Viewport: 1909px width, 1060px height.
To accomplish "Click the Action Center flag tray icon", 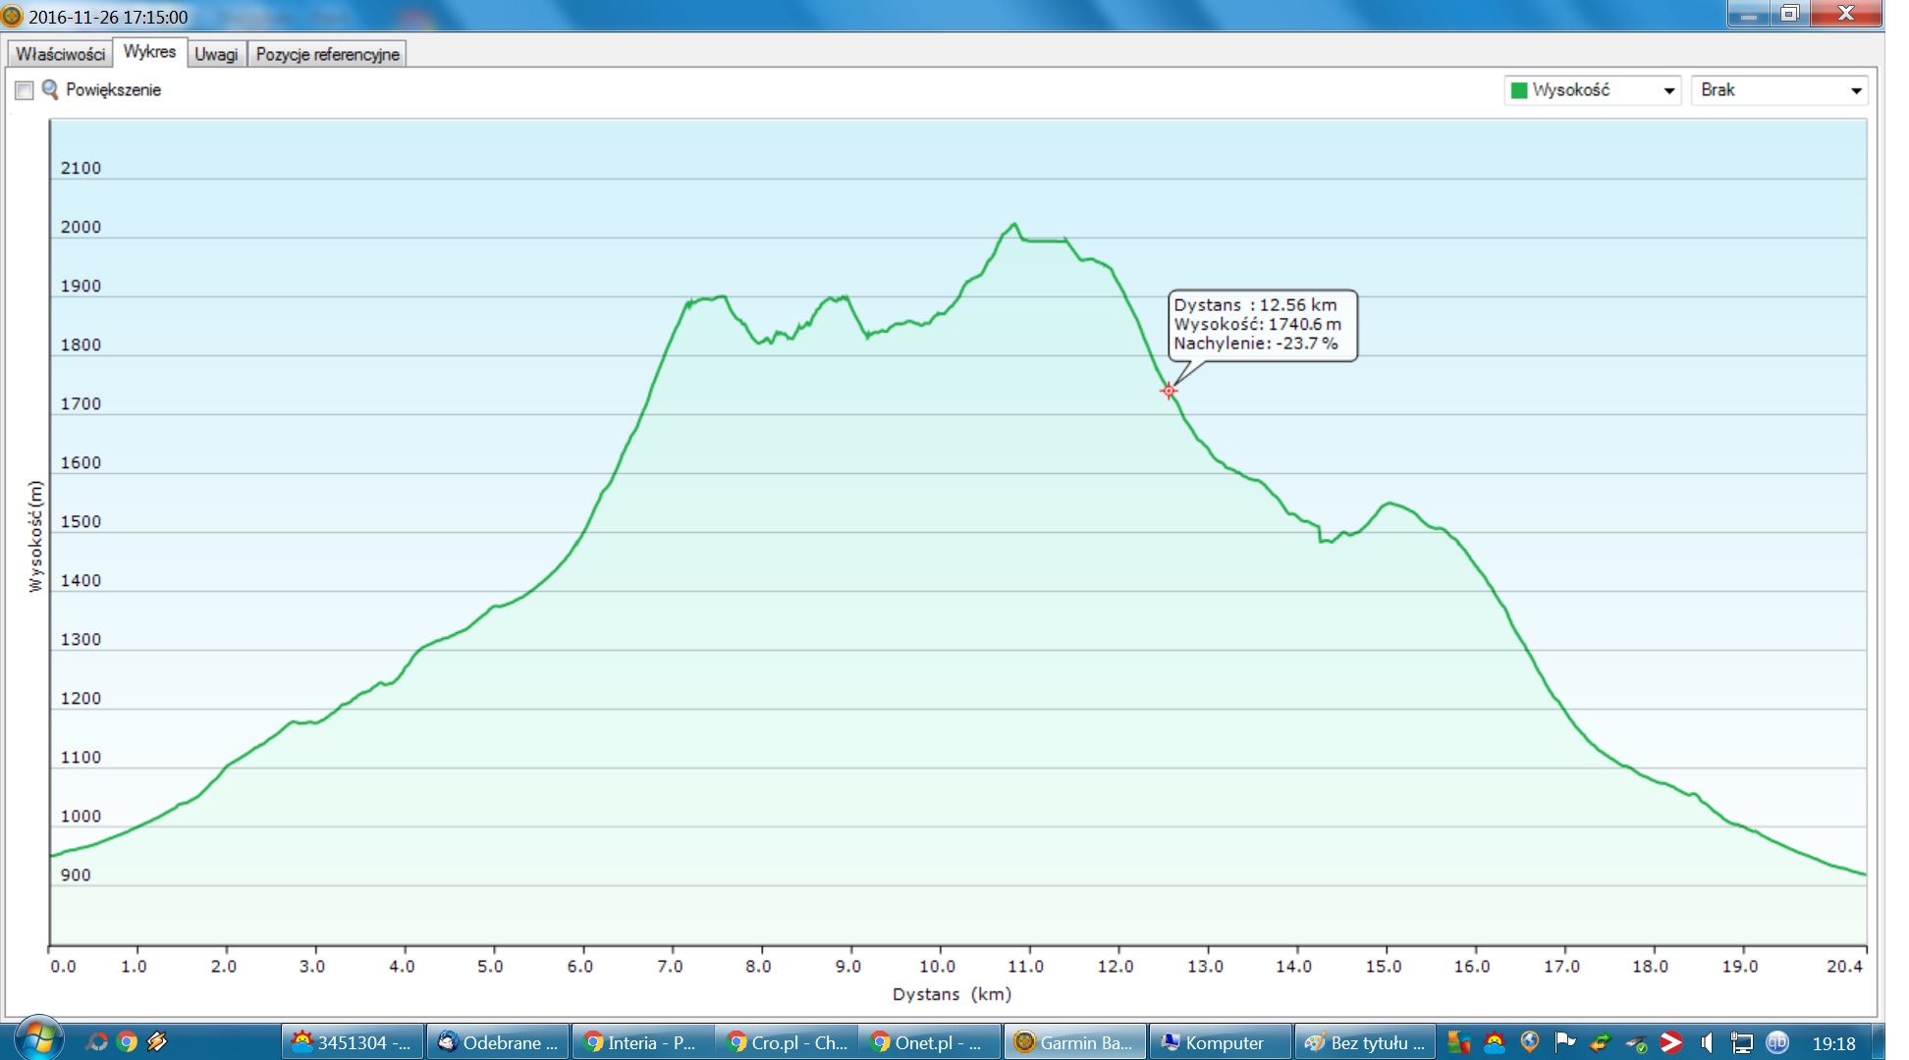I will tap(1565, 1042).
